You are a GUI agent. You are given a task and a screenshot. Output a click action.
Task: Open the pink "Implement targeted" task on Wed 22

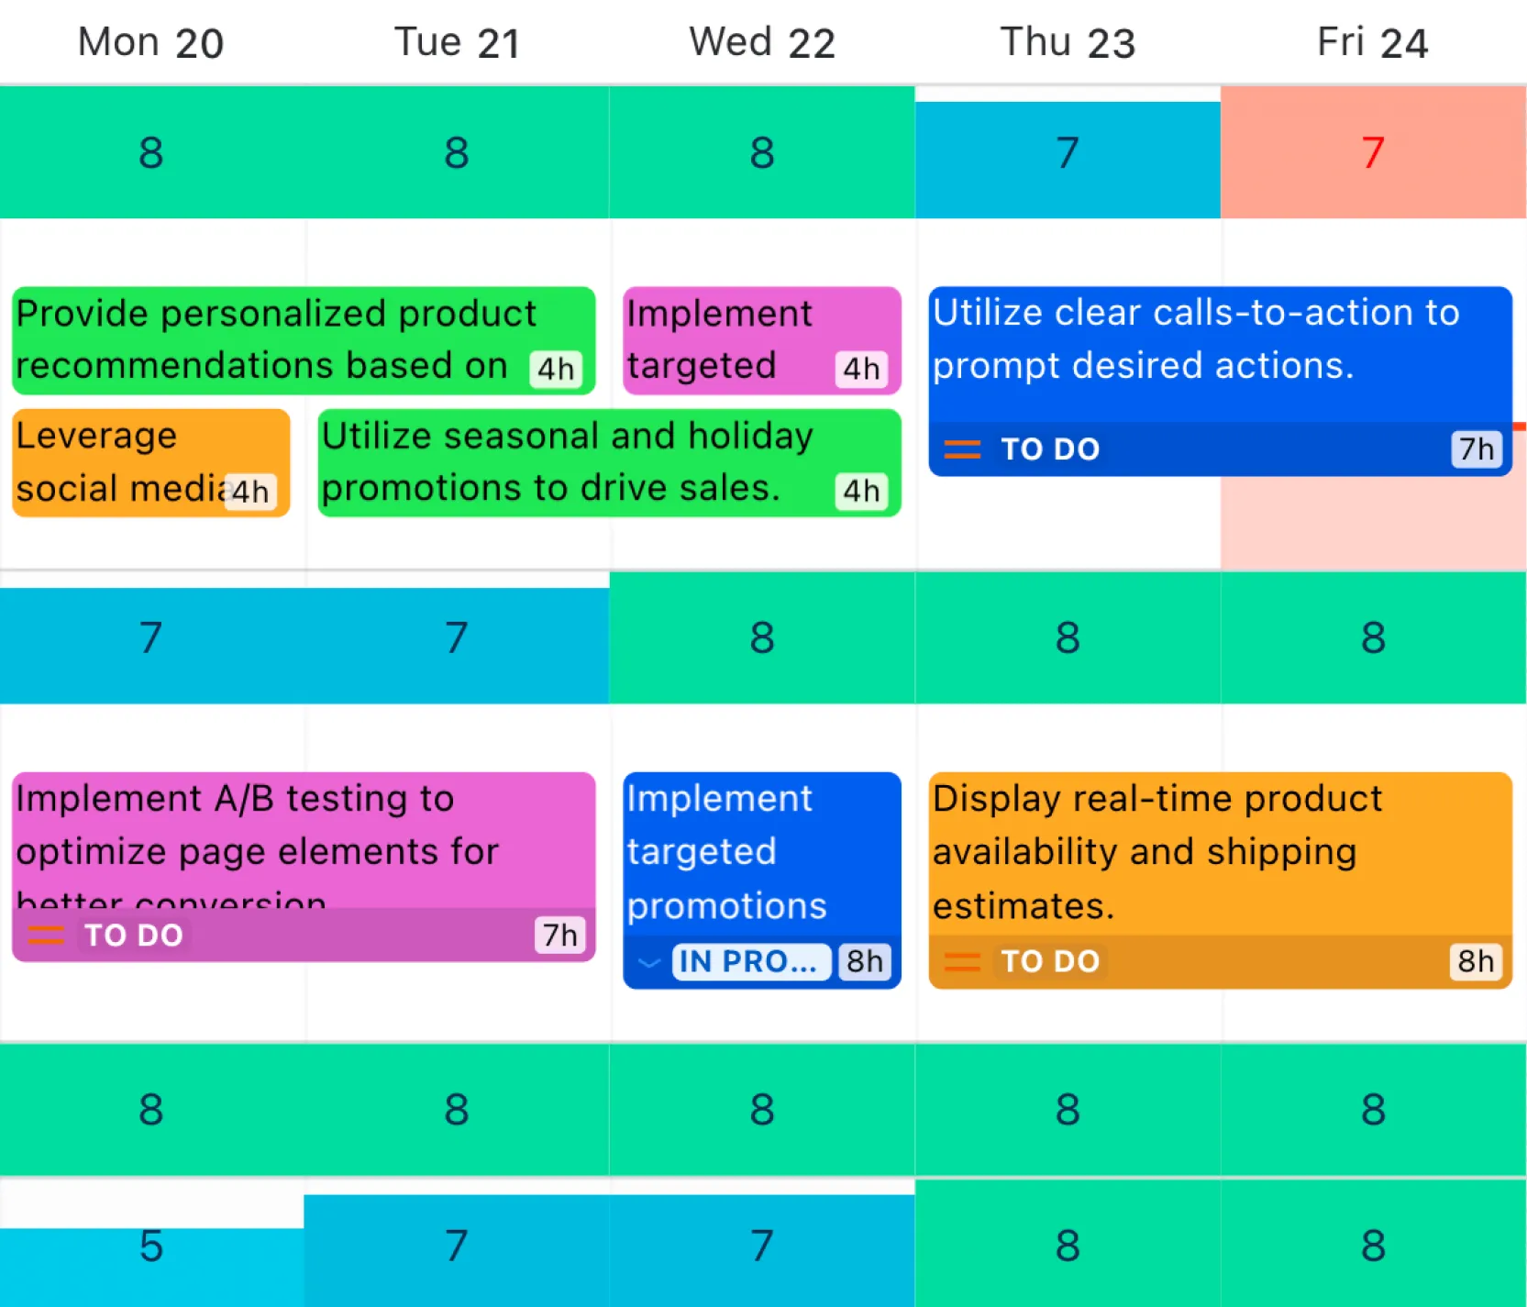725,339
